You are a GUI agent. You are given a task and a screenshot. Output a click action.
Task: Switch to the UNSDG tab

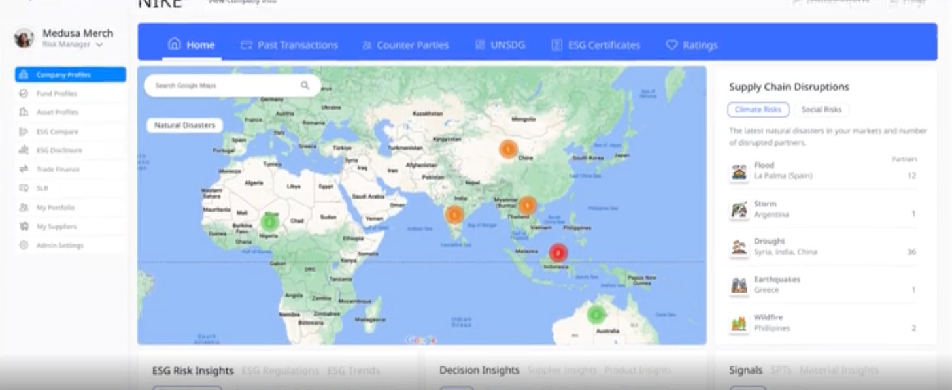click(500, 45)
